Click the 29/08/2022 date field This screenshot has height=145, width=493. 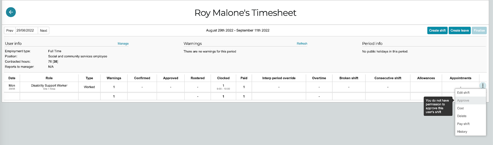26,31
